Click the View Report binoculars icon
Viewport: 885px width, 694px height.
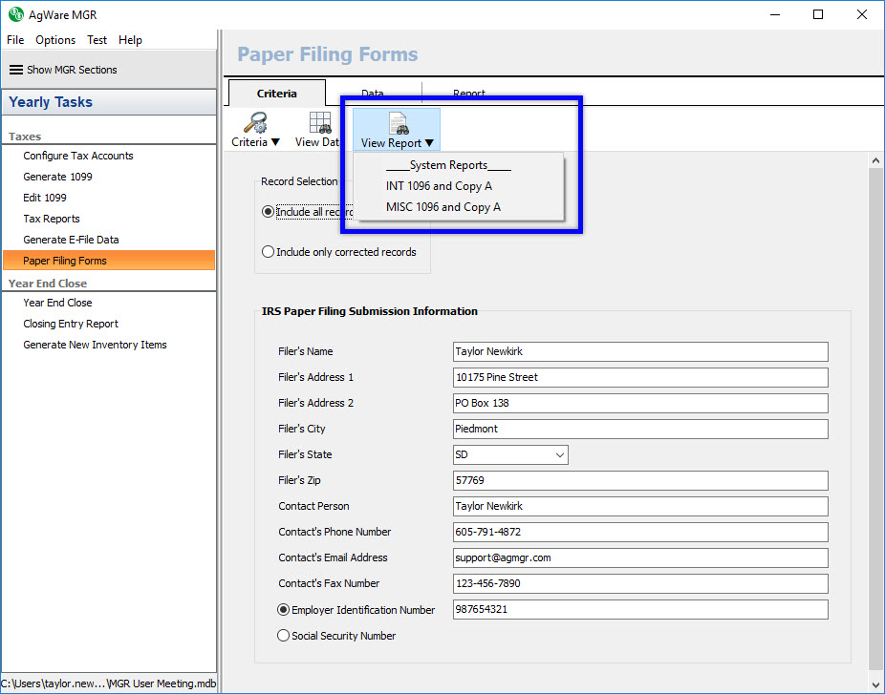[x=398, y=124]
